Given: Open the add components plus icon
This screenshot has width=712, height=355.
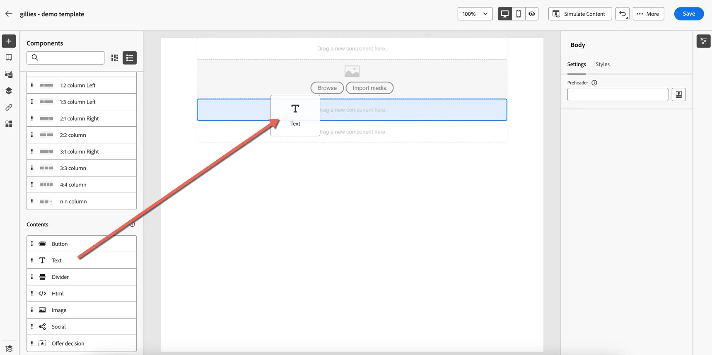Looking at the screenshot, I should coord(9,41).
